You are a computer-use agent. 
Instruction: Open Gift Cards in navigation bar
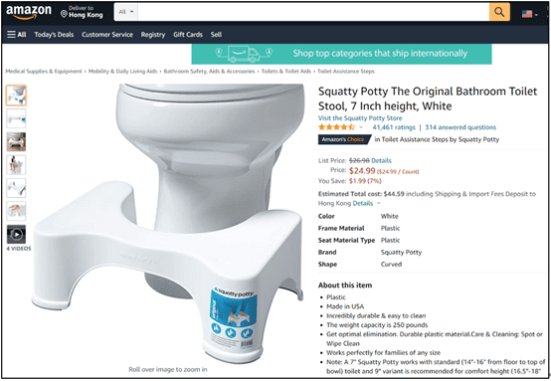tap(188, 35)
